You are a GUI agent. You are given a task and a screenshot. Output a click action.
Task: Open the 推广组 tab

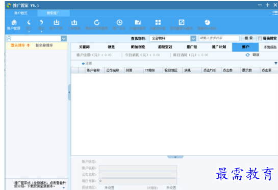click(x=192, y=47)
